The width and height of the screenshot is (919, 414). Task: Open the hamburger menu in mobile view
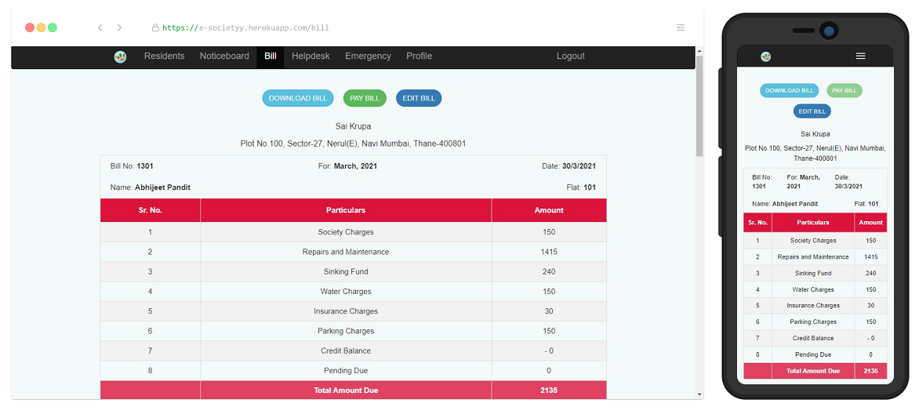(x=860, y=56)
